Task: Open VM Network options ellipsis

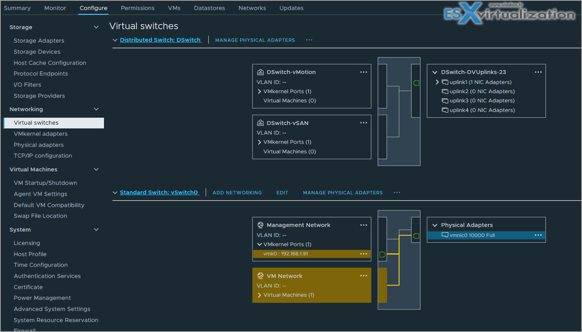Action: [x=364, y=276]
